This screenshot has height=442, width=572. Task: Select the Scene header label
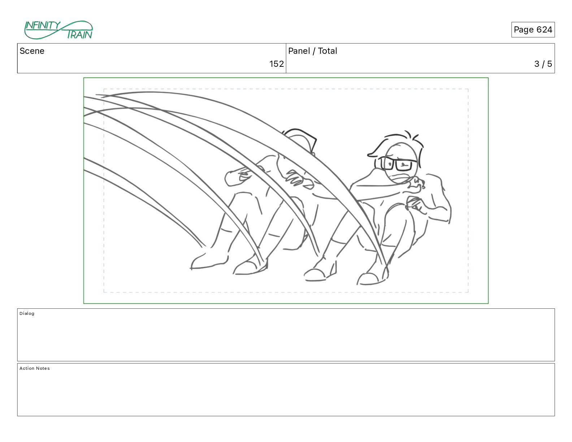pos(32,51)
